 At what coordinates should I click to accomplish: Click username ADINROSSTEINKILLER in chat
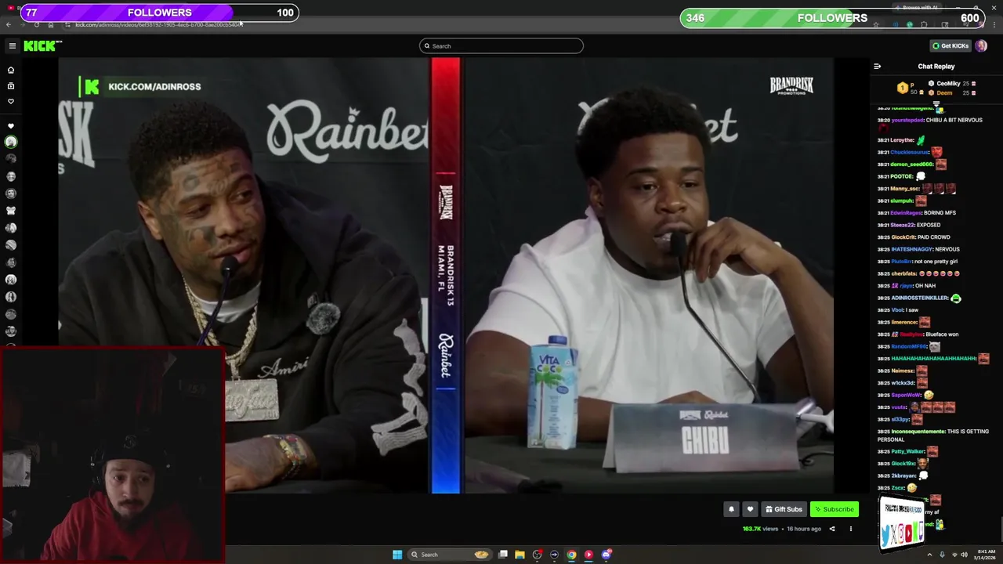tap(920, 298)
